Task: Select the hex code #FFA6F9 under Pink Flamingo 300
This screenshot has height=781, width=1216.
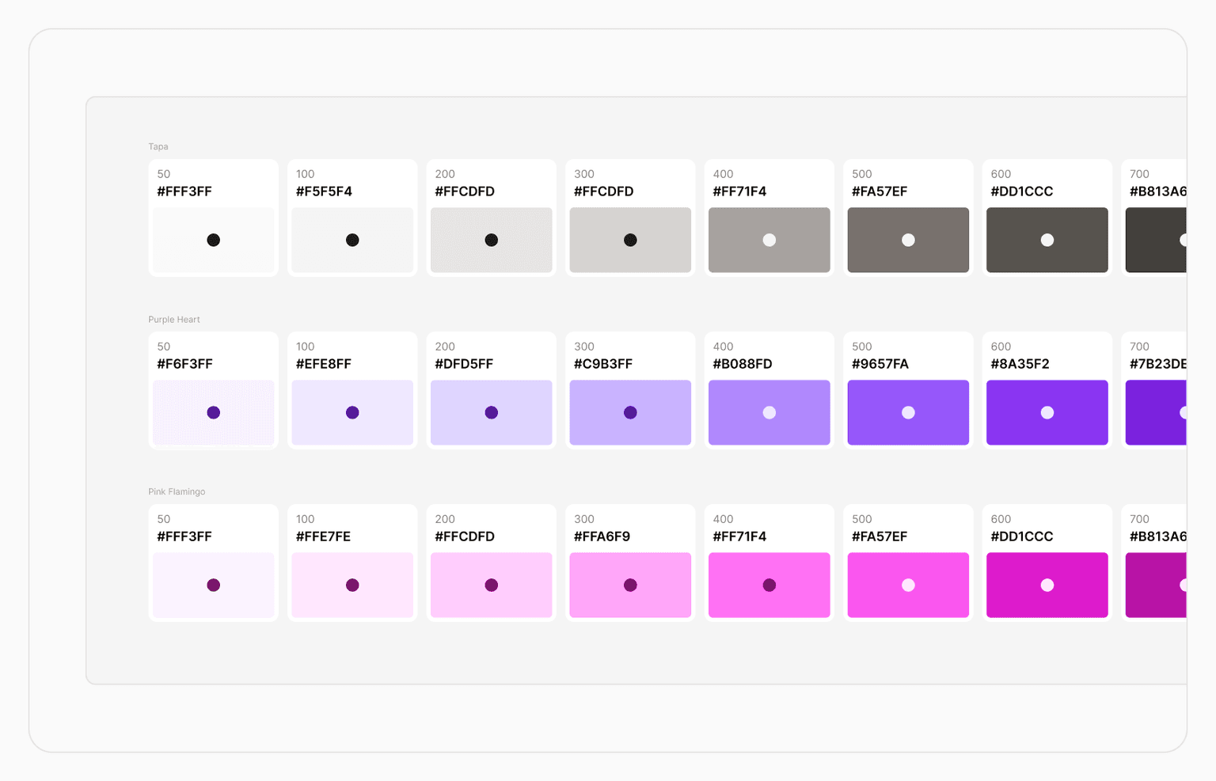Action: pyautogui.click(x=602, y=536)
